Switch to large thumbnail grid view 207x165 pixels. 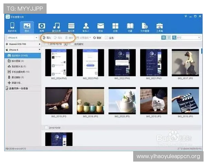(164, 37)
